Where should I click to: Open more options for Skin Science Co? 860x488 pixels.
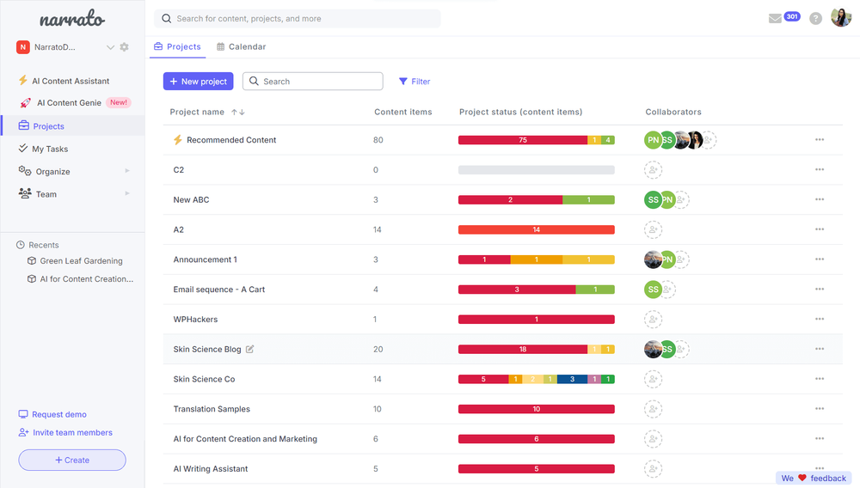coord(820,379)
